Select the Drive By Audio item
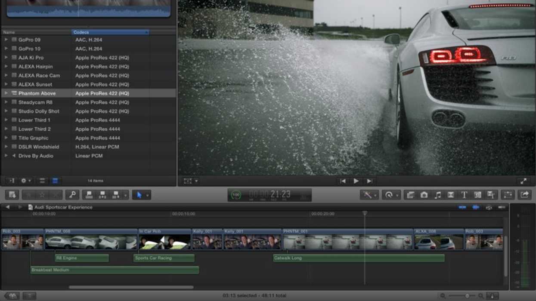Screen dimensions: 536x301 tap(88, 156)
